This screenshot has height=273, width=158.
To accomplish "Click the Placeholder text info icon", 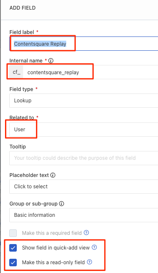I will click(53, 175).
